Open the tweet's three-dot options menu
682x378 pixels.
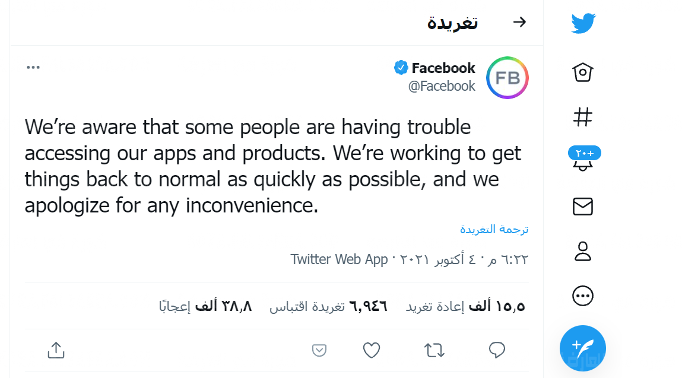[x=33, y=68]
